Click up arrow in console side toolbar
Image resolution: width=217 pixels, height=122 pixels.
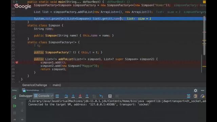click(22, 104)
